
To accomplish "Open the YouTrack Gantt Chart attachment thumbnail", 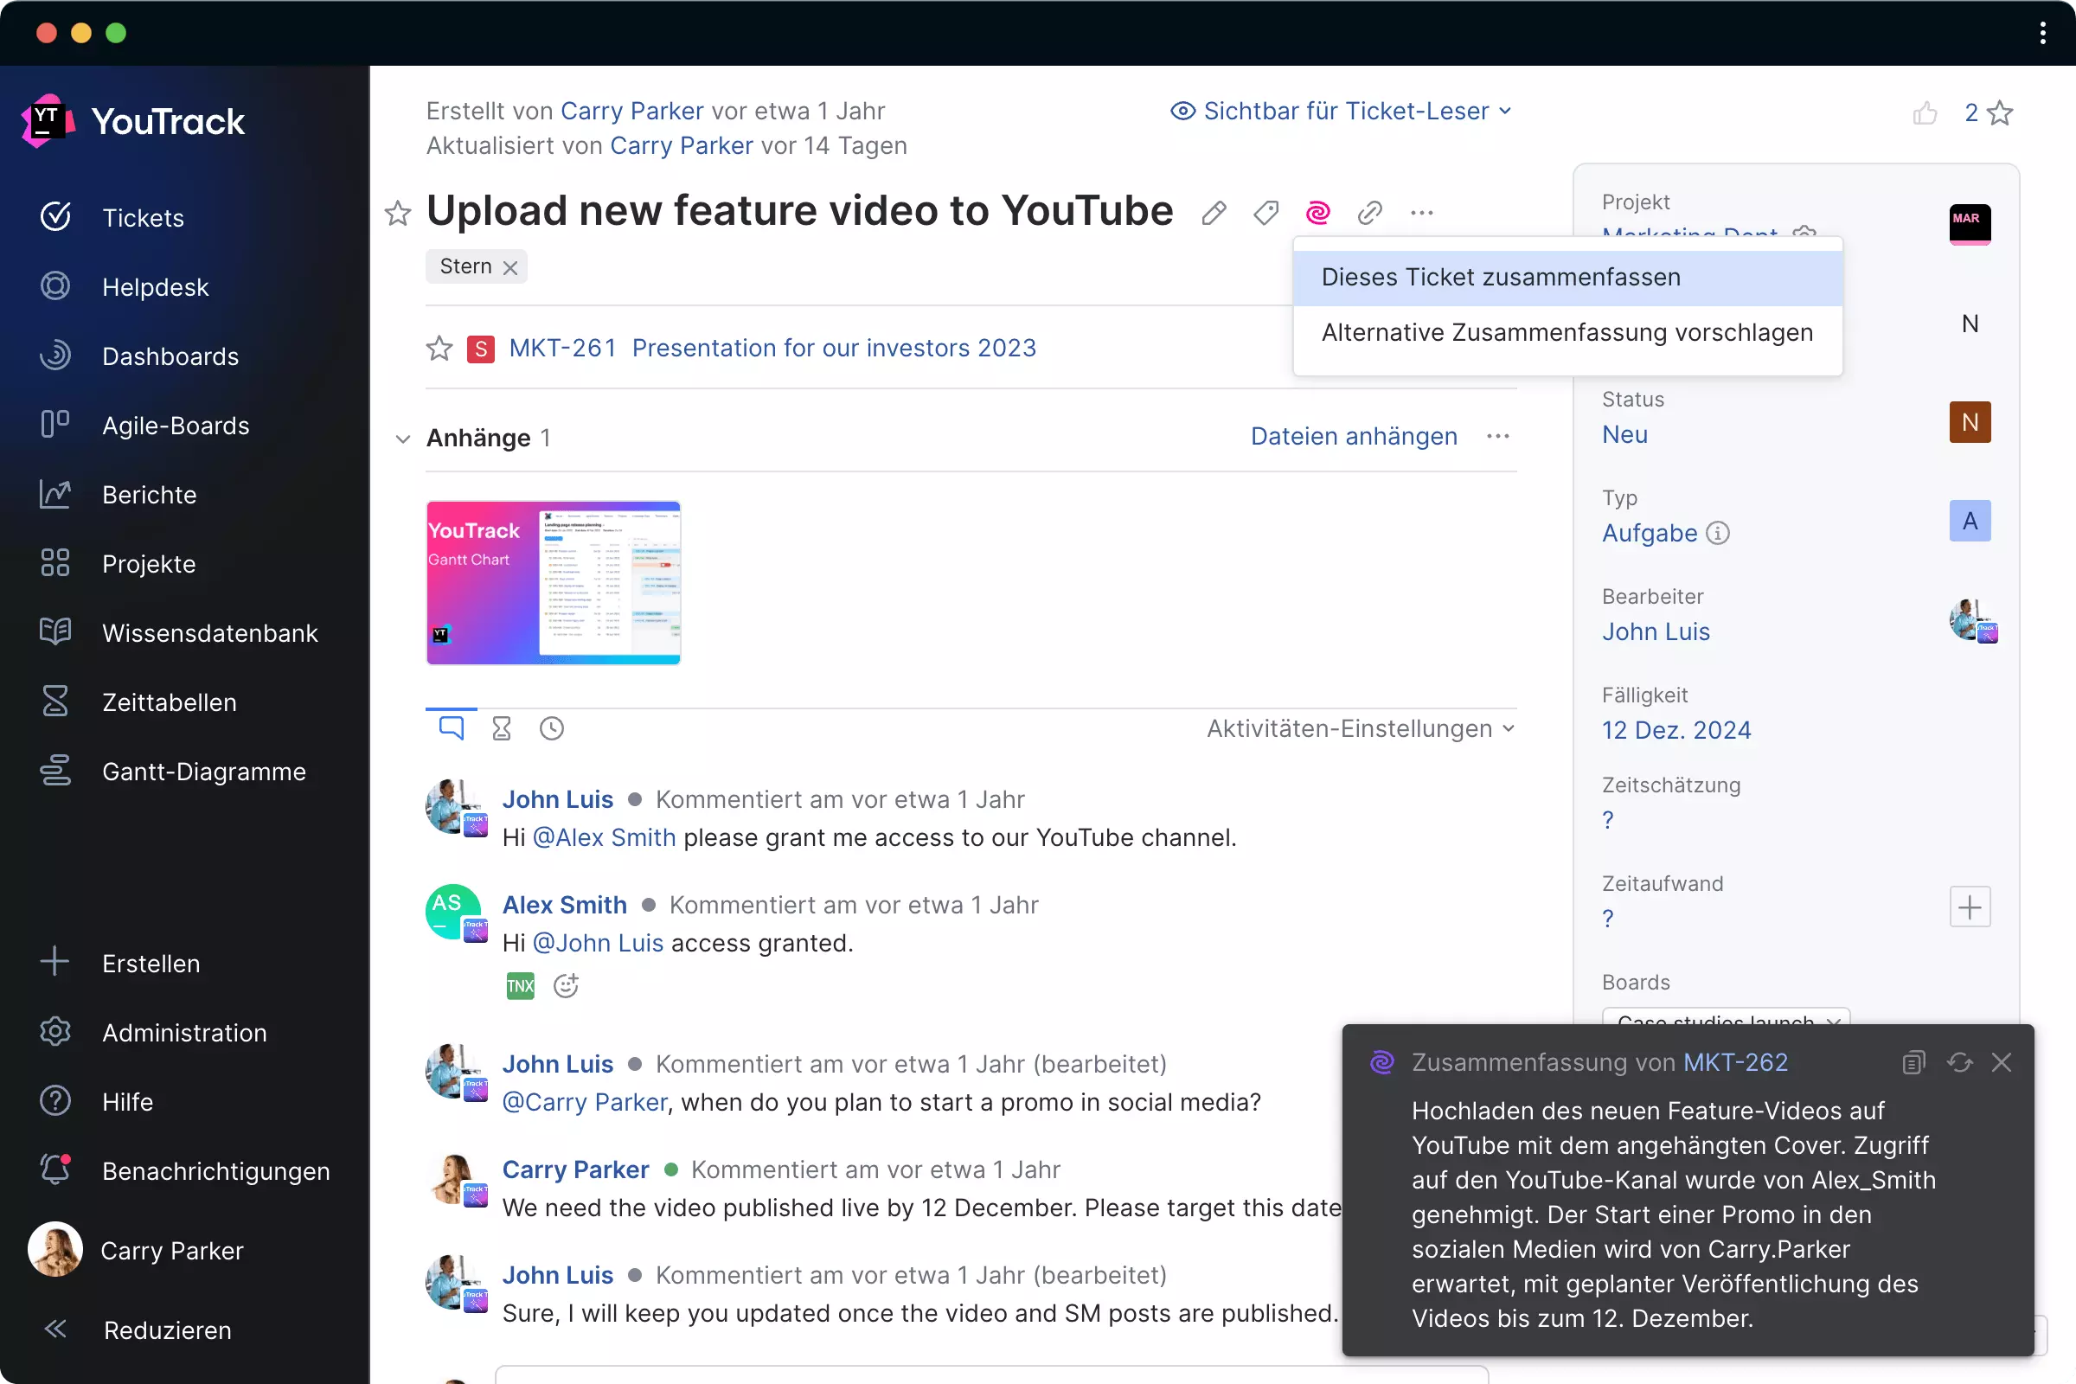I will coord(554,582).
